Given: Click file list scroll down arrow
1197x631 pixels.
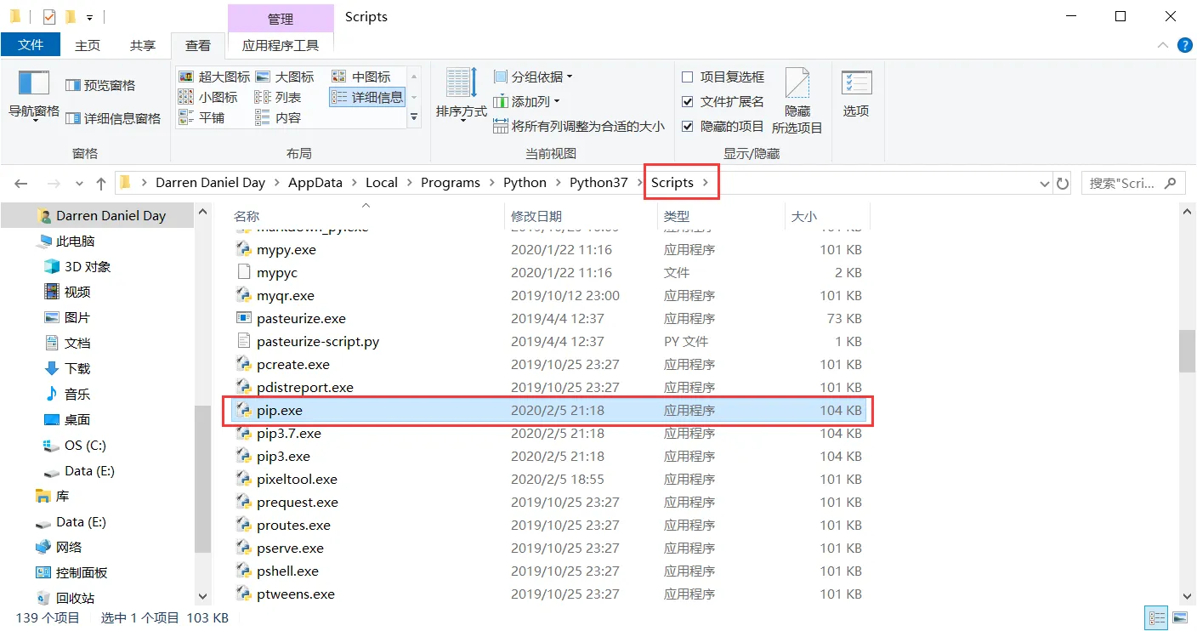Looking at the screenshot, I should pos(1187,596).
